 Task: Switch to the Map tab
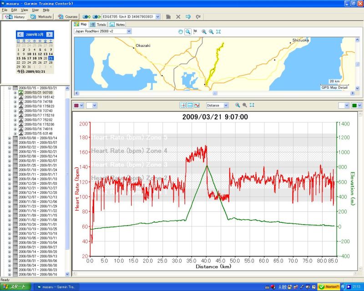81,24
